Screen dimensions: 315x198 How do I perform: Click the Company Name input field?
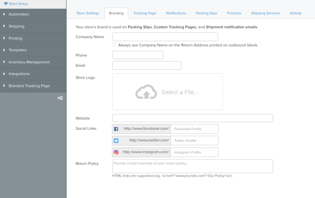click(165, 37)
